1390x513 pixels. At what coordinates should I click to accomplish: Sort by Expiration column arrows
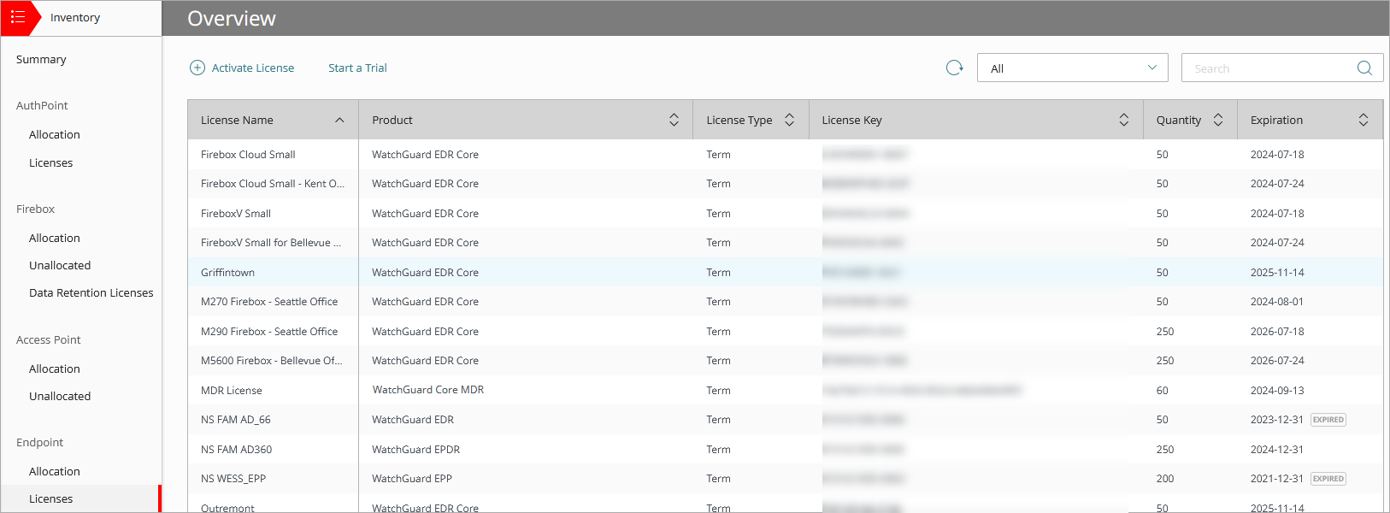1363,121
